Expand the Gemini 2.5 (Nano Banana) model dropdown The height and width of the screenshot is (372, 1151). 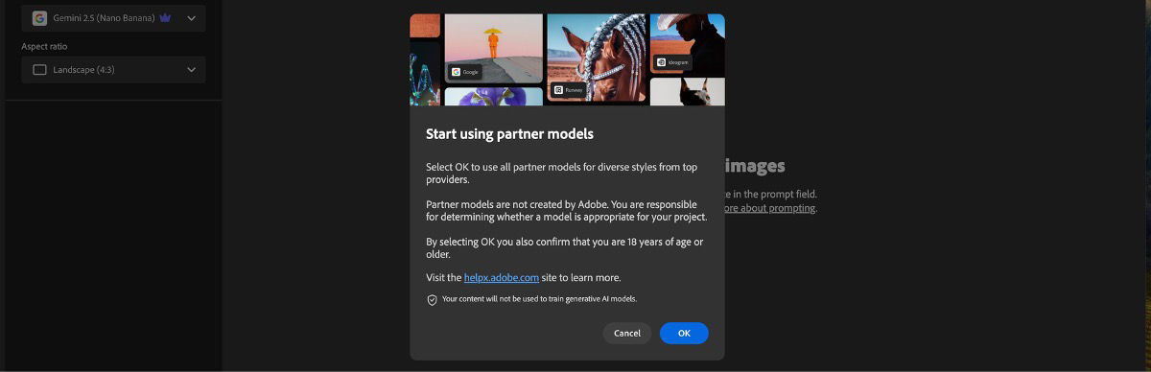[113, 18]
